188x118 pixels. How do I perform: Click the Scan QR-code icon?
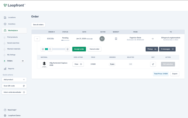point(24,86)
